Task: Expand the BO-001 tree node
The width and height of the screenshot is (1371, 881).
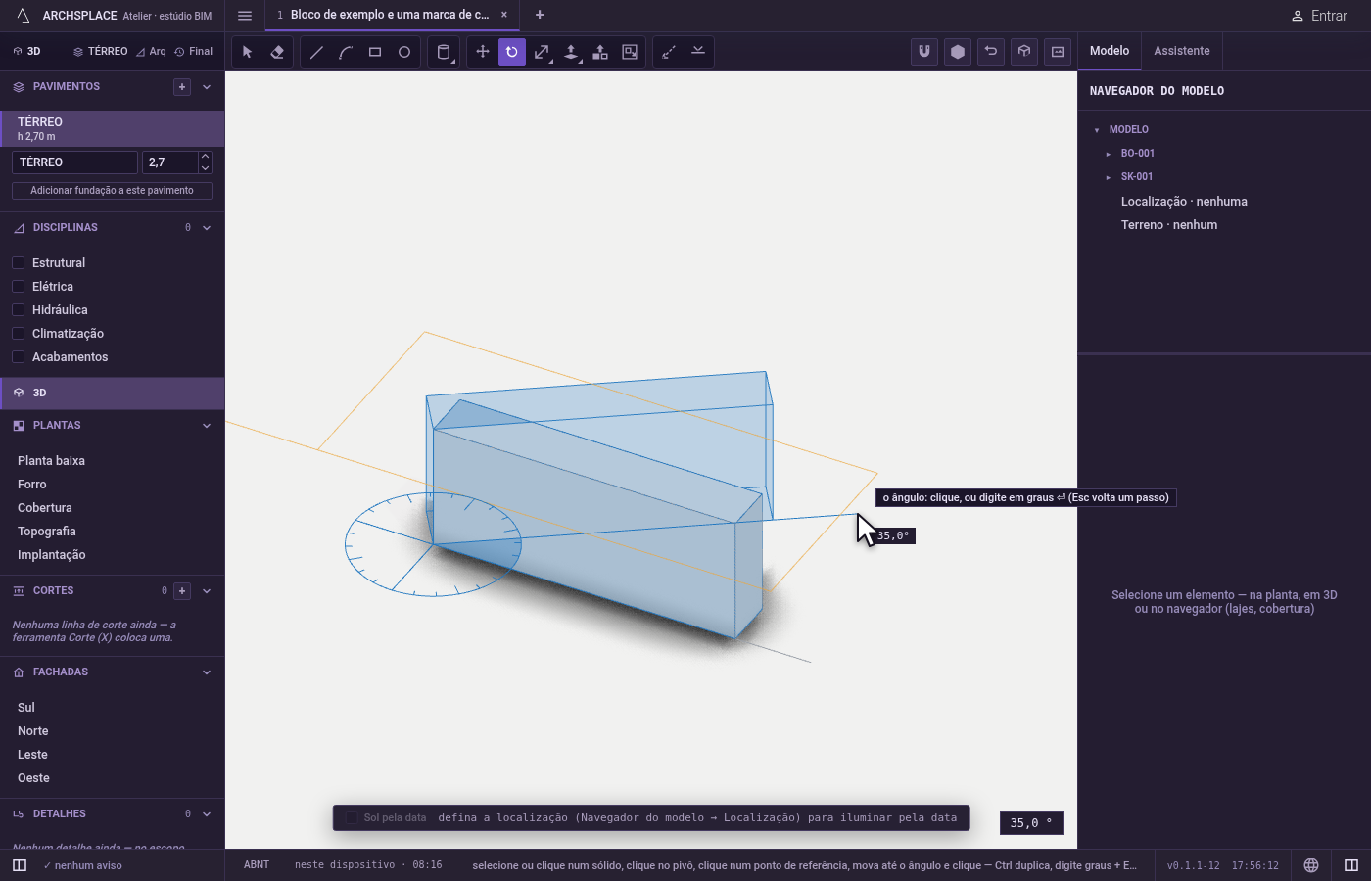Action: tap(1109, 154)
